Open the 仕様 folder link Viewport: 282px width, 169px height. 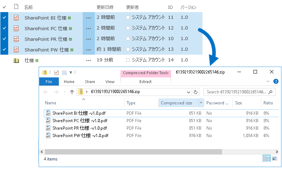click(x=29, y=60)
